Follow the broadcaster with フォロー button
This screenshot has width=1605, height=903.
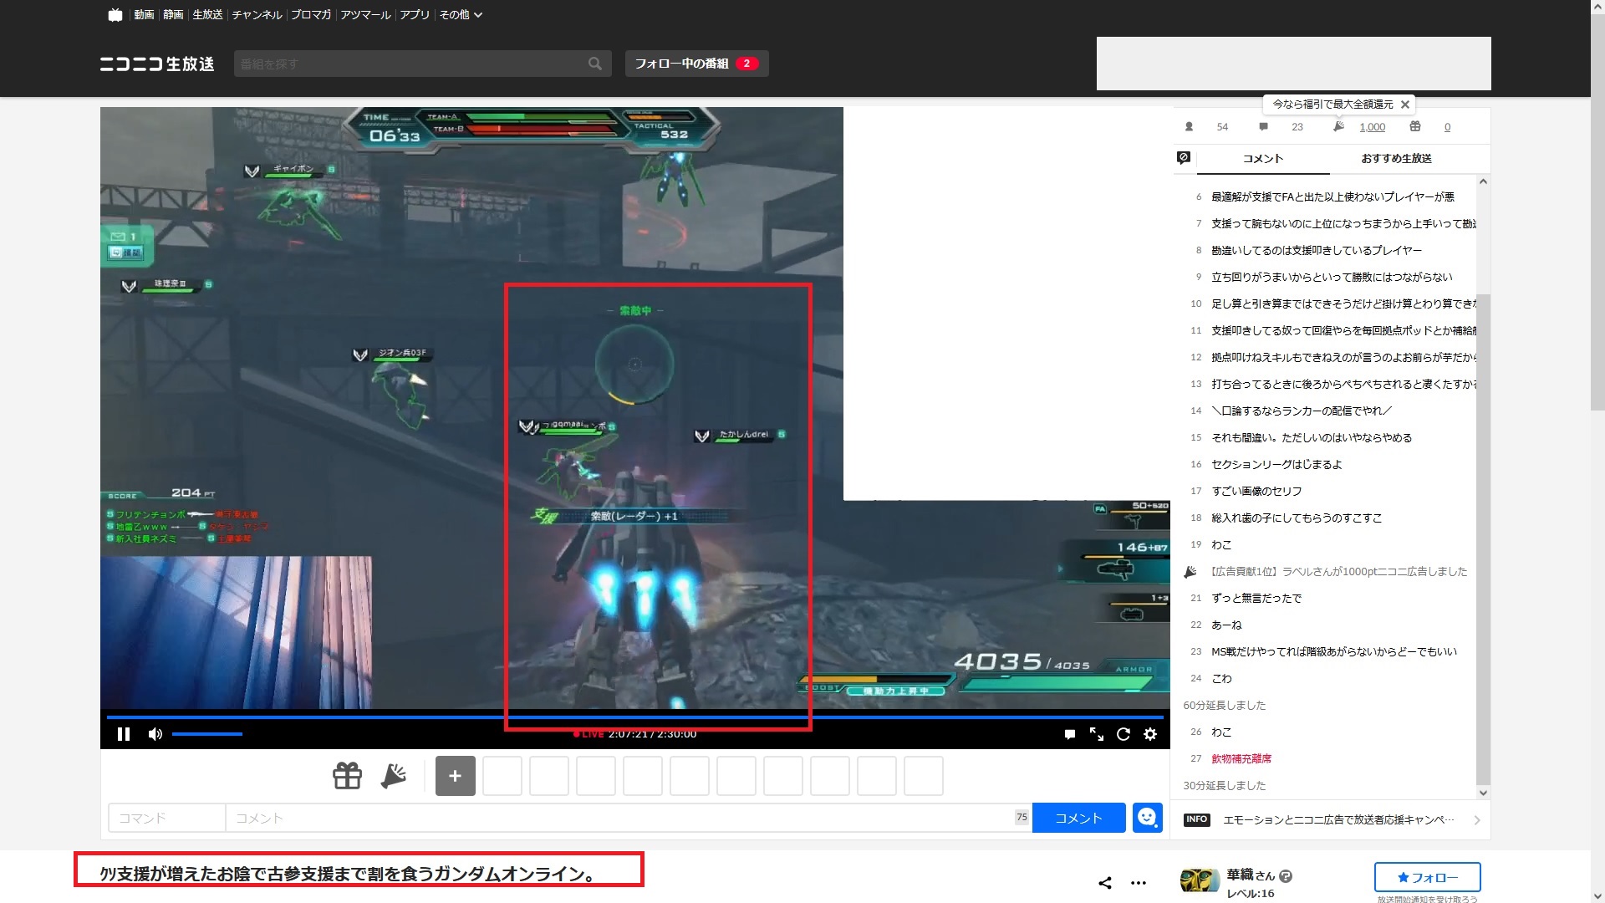tap(1427, 877)
